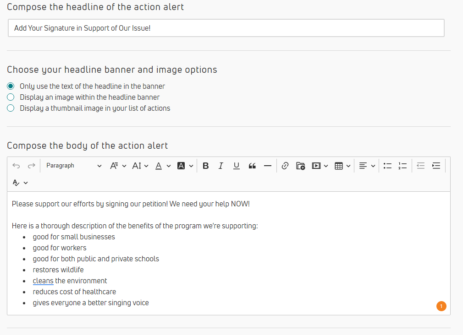Switch to numbered list

click(402, 166)
